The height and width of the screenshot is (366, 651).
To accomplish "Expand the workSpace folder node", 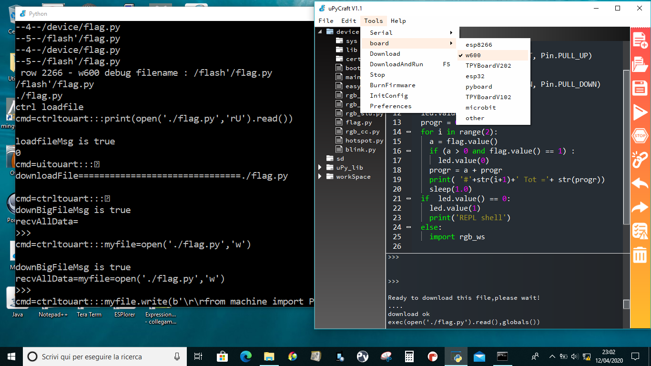I will click(x=320, y=177).
